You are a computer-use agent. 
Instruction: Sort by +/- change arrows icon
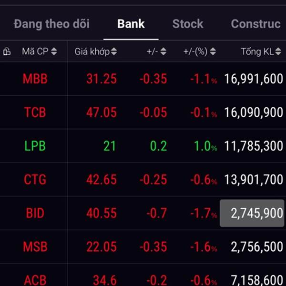click(x=163, y=51)
